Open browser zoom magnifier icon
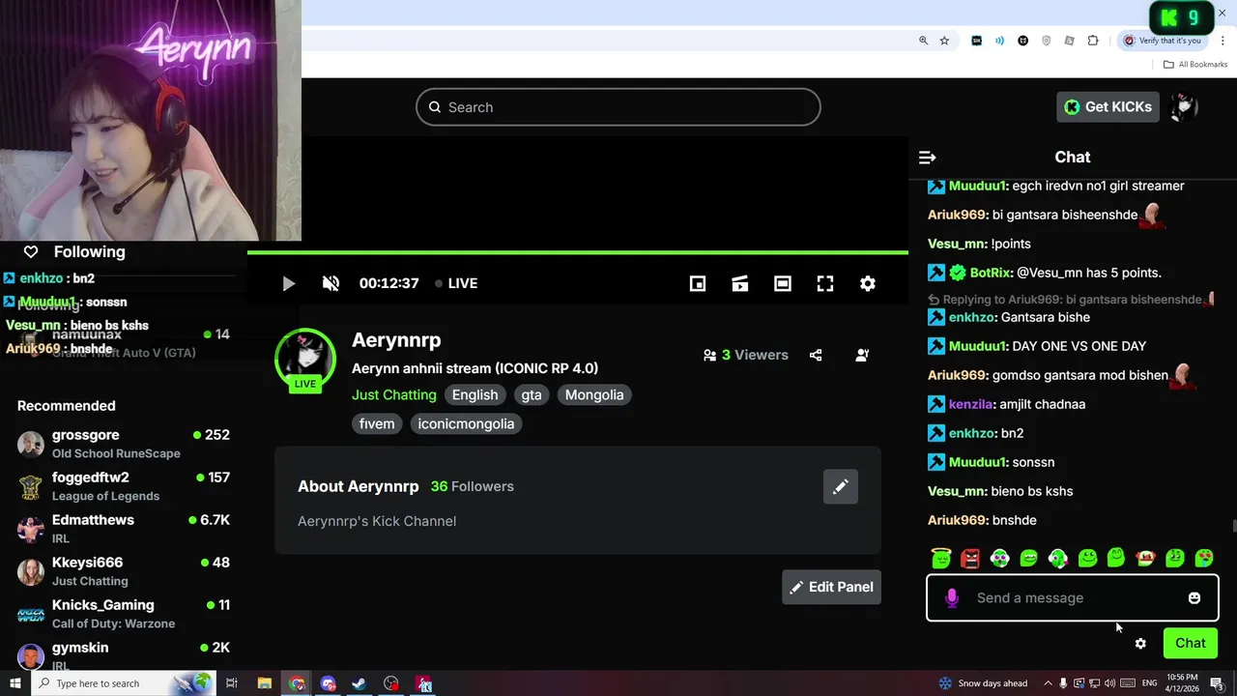This screenshot has width=1237, height=696. tap(923, 41)
